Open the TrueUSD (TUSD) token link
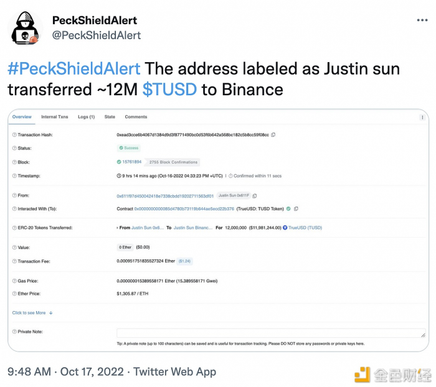 tap(305, 228)
